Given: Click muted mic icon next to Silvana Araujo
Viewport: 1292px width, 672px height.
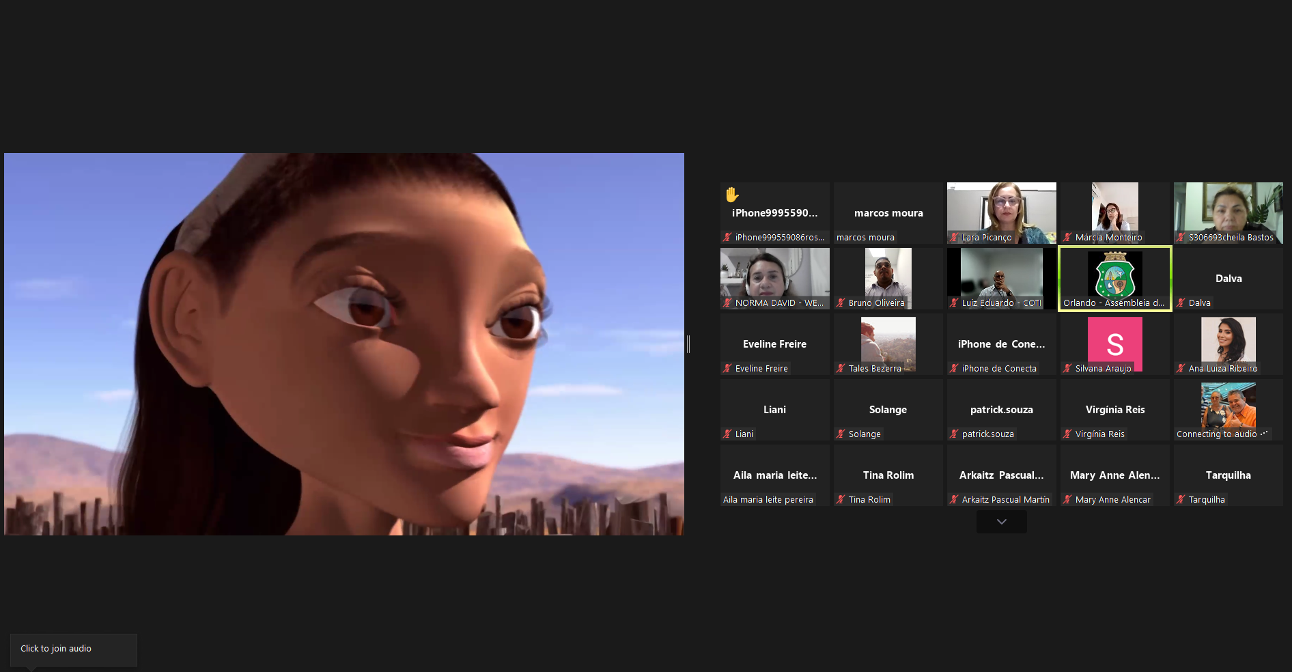Looking at the screenshot, I should pyautogui.click(x=1067, y=369).
